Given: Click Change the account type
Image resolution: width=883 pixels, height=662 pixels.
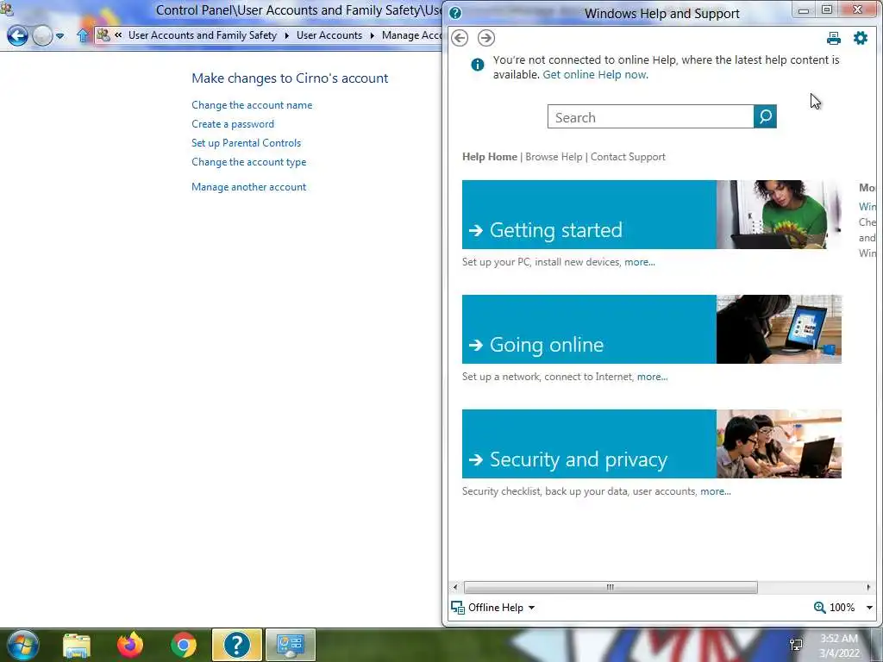Looking at the screenshot, I should pos(249,162).
